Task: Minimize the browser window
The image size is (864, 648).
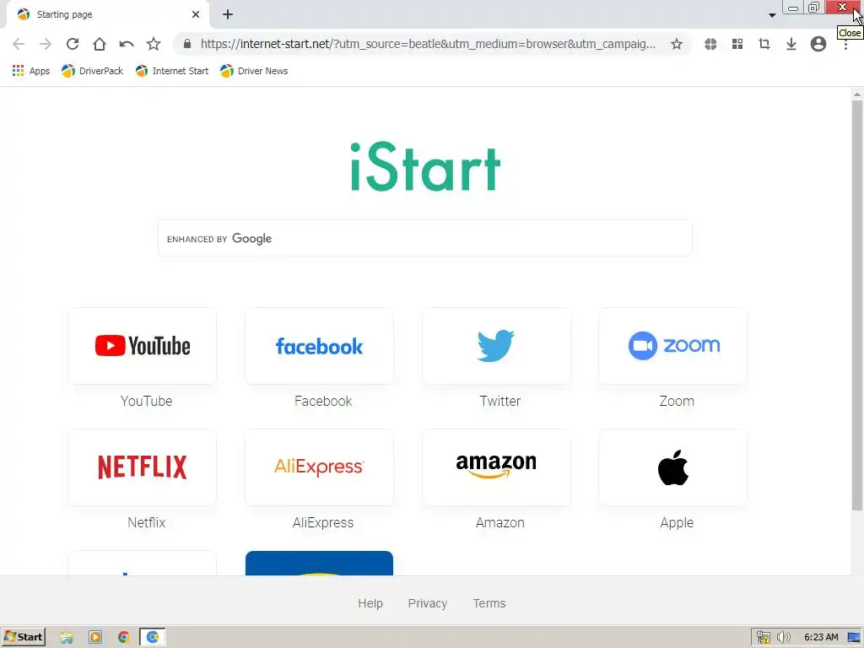Action: point(793,8)
